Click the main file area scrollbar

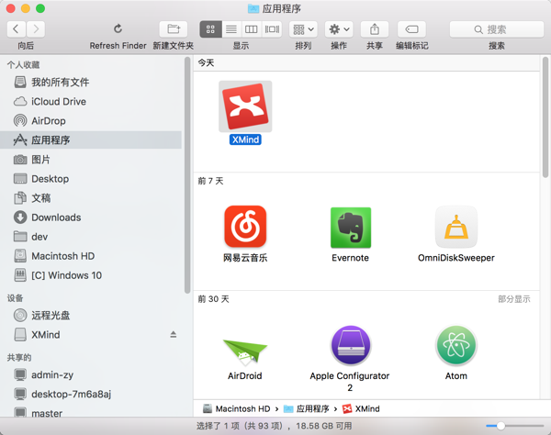545,117
